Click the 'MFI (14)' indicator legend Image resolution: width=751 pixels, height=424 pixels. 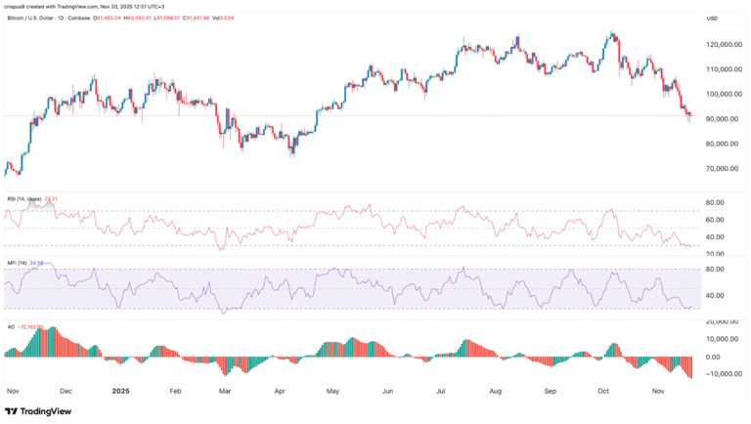tap(18, 263)
